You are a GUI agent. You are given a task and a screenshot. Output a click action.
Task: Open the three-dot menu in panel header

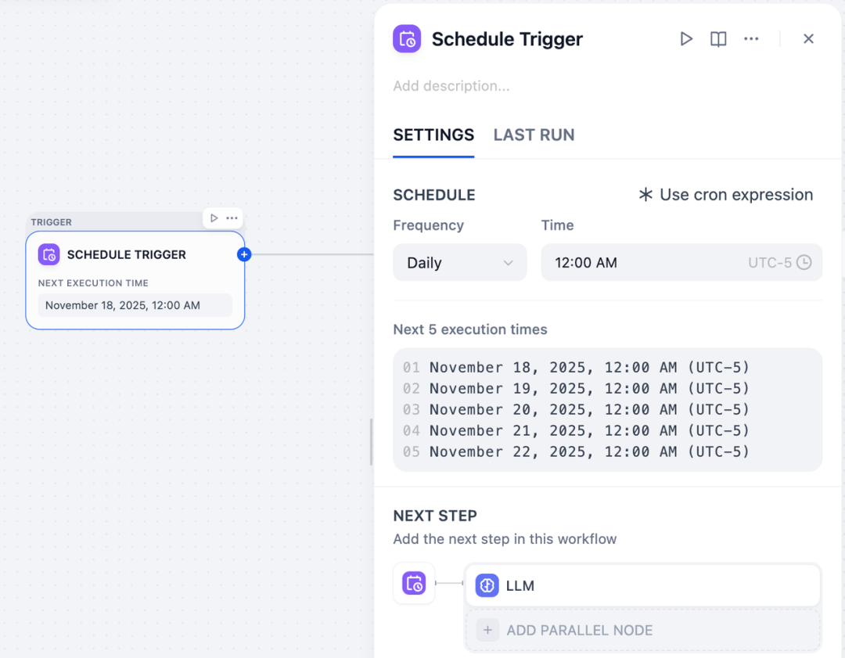(x=751, y=38)
